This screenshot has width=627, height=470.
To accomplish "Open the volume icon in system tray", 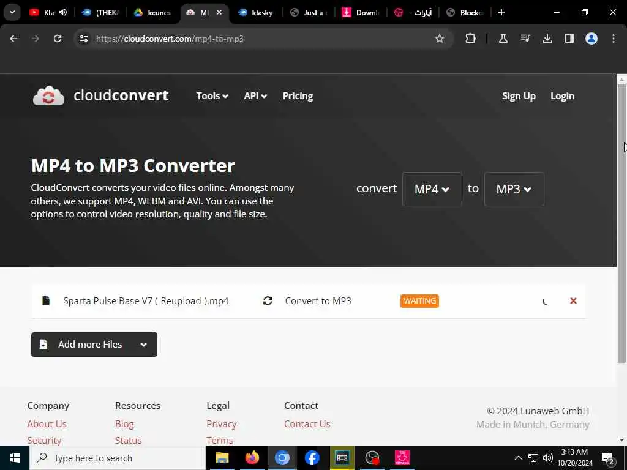I will [548, 458].
